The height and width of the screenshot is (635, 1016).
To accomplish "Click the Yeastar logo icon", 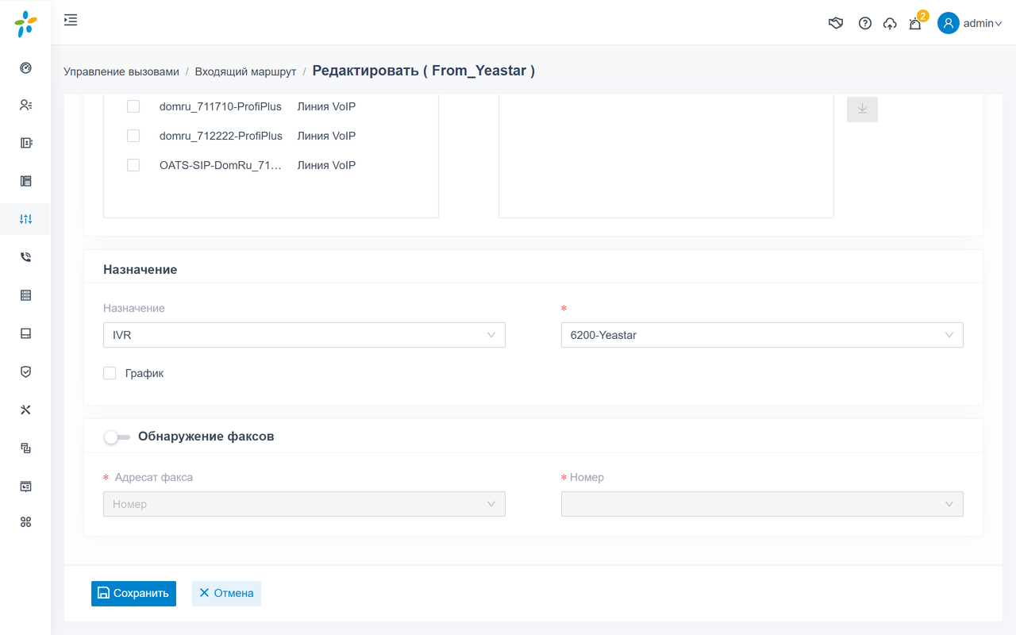I will 25,24.
